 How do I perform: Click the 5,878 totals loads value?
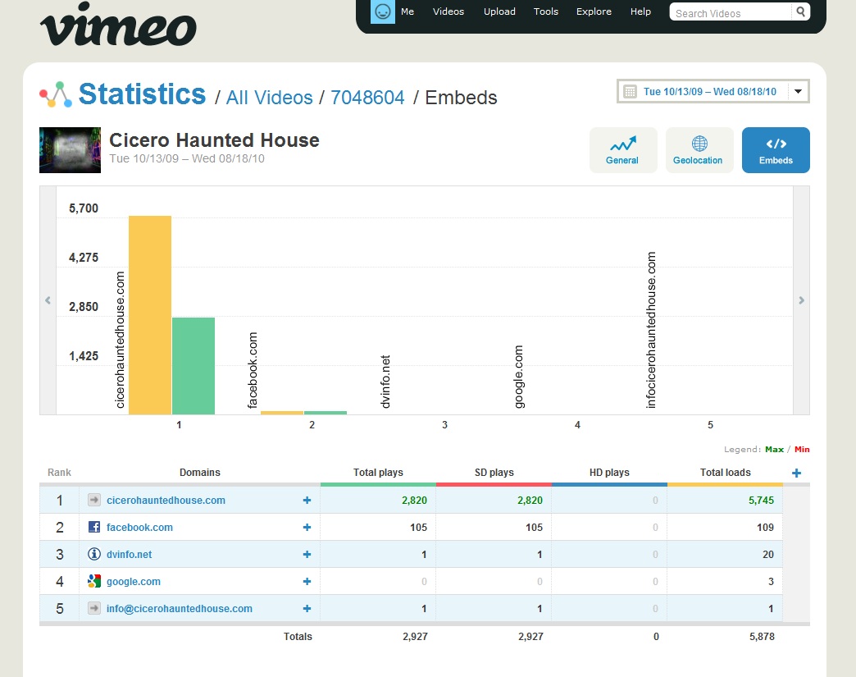click(x=762, y=636)
